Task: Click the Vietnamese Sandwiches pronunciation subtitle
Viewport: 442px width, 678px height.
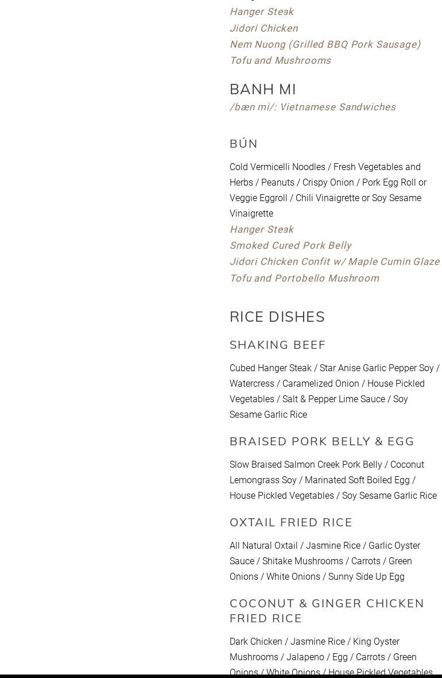Action: coord(312,107)
